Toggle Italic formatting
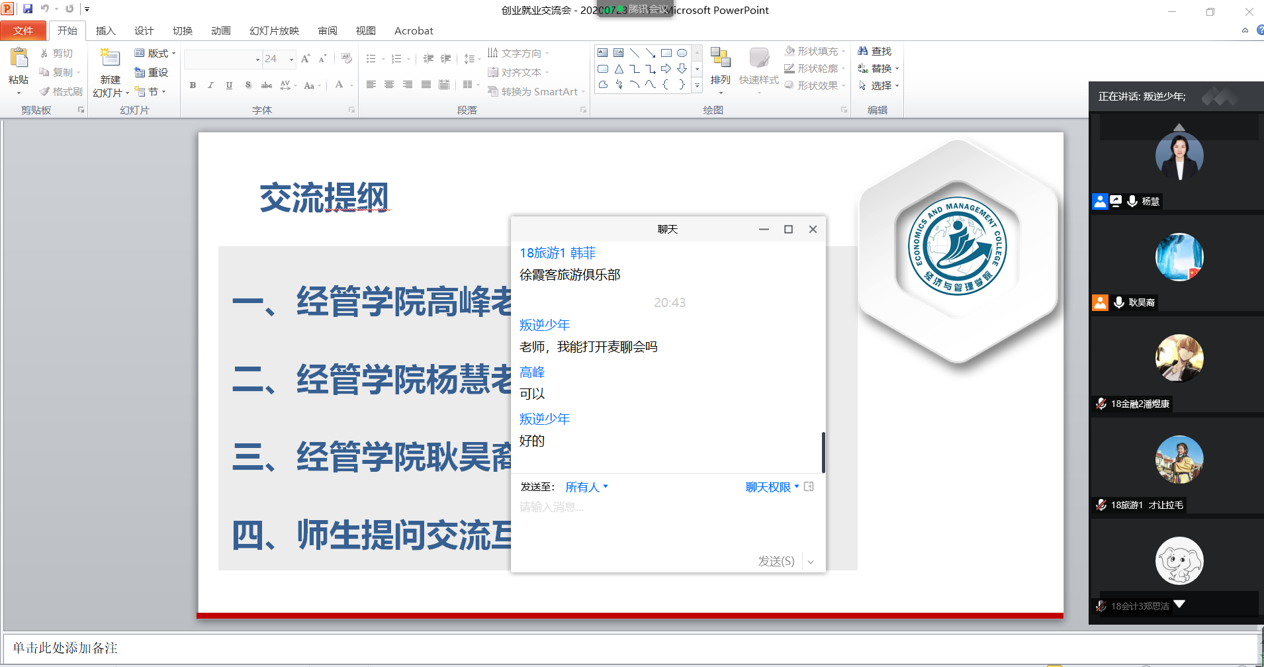The width and height of the screenshot is (1264, 667). 210,85
